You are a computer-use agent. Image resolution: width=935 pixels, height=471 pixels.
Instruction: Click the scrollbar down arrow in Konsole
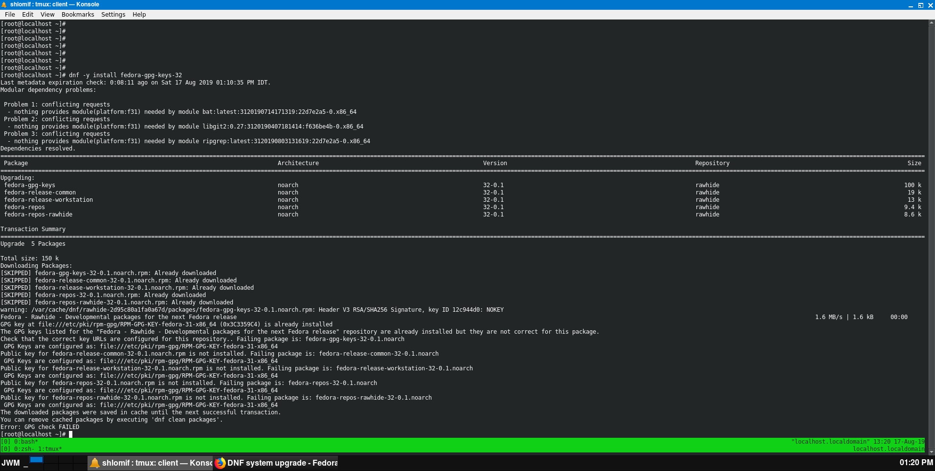(932, 451)
